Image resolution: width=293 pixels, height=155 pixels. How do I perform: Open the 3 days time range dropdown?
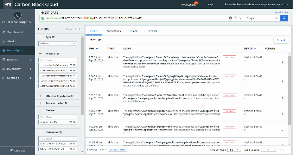point(262,18)
